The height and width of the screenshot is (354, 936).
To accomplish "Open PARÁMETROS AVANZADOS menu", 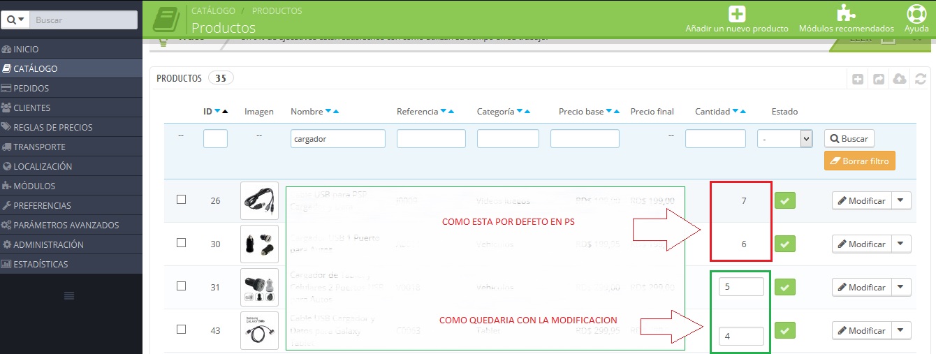I will 71,226.
